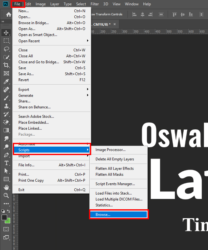Select the Gradient tool
The height and width of the screenshot is (250, 208).
point(6,130)
